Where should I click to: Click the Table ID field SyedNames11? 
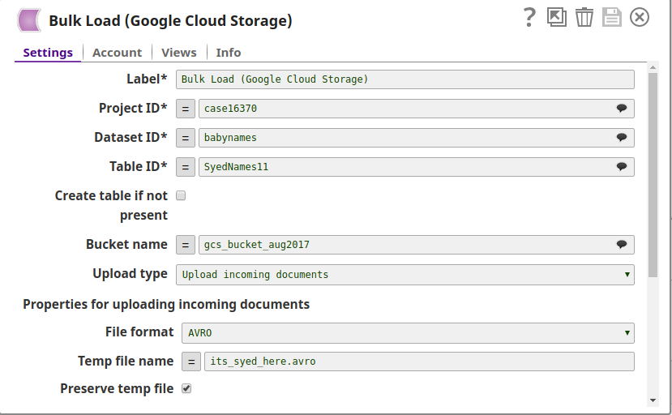[416, 167]
